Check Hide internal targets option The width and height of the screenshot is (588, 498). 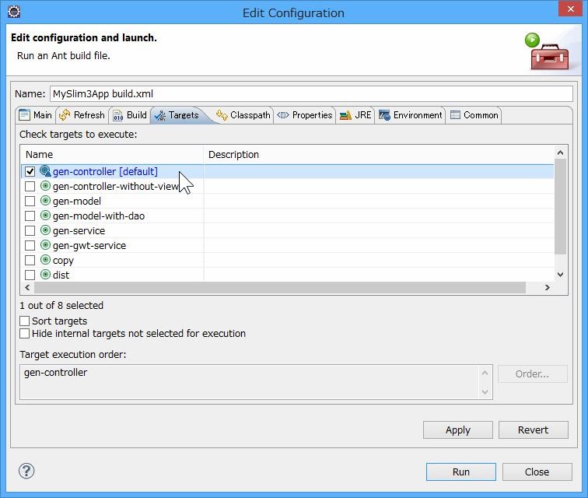[x=25, y=334]
